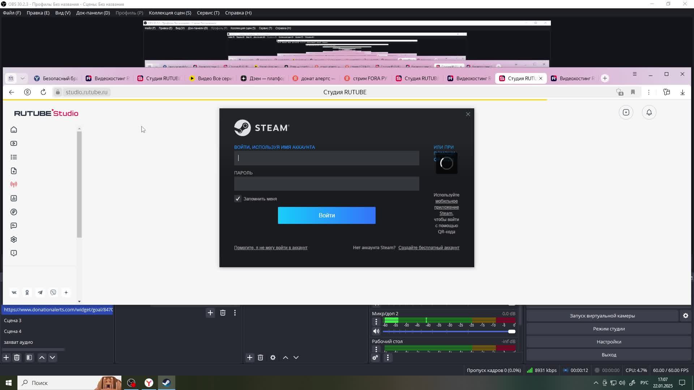694x390 pixels.
Task: Click the Режим студии button
Action: tap(609, 329)
